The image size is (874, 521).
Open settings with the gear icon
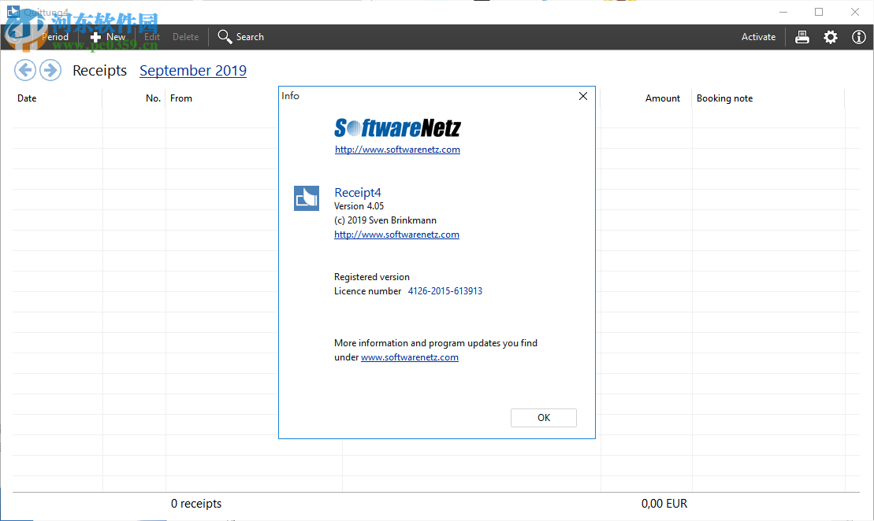[x=830, y=37]
